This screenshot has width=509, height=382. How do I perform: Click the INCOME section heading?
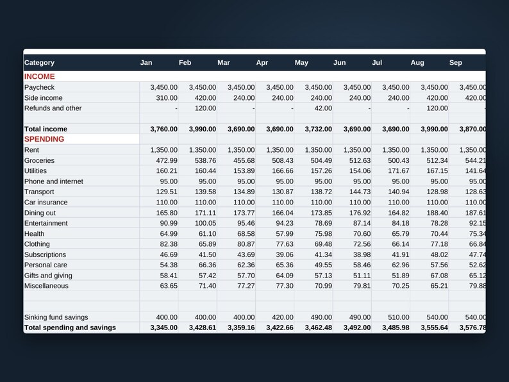[39, 77]
